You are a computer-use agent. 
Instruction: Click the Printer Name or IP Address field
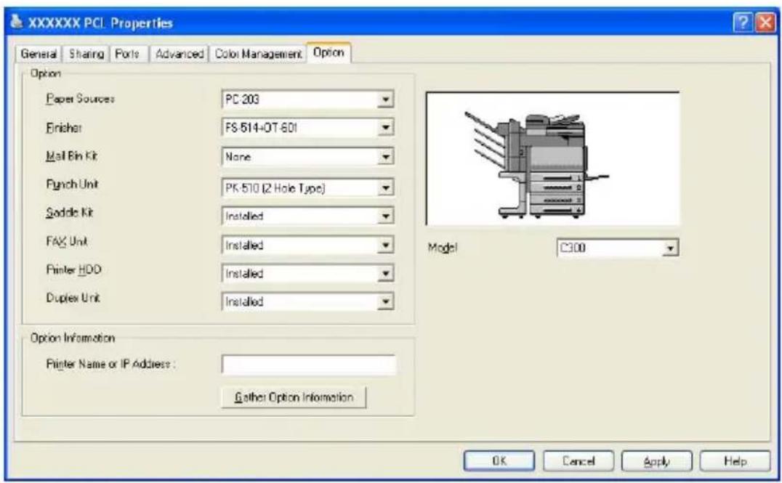[x=309, y=365]
